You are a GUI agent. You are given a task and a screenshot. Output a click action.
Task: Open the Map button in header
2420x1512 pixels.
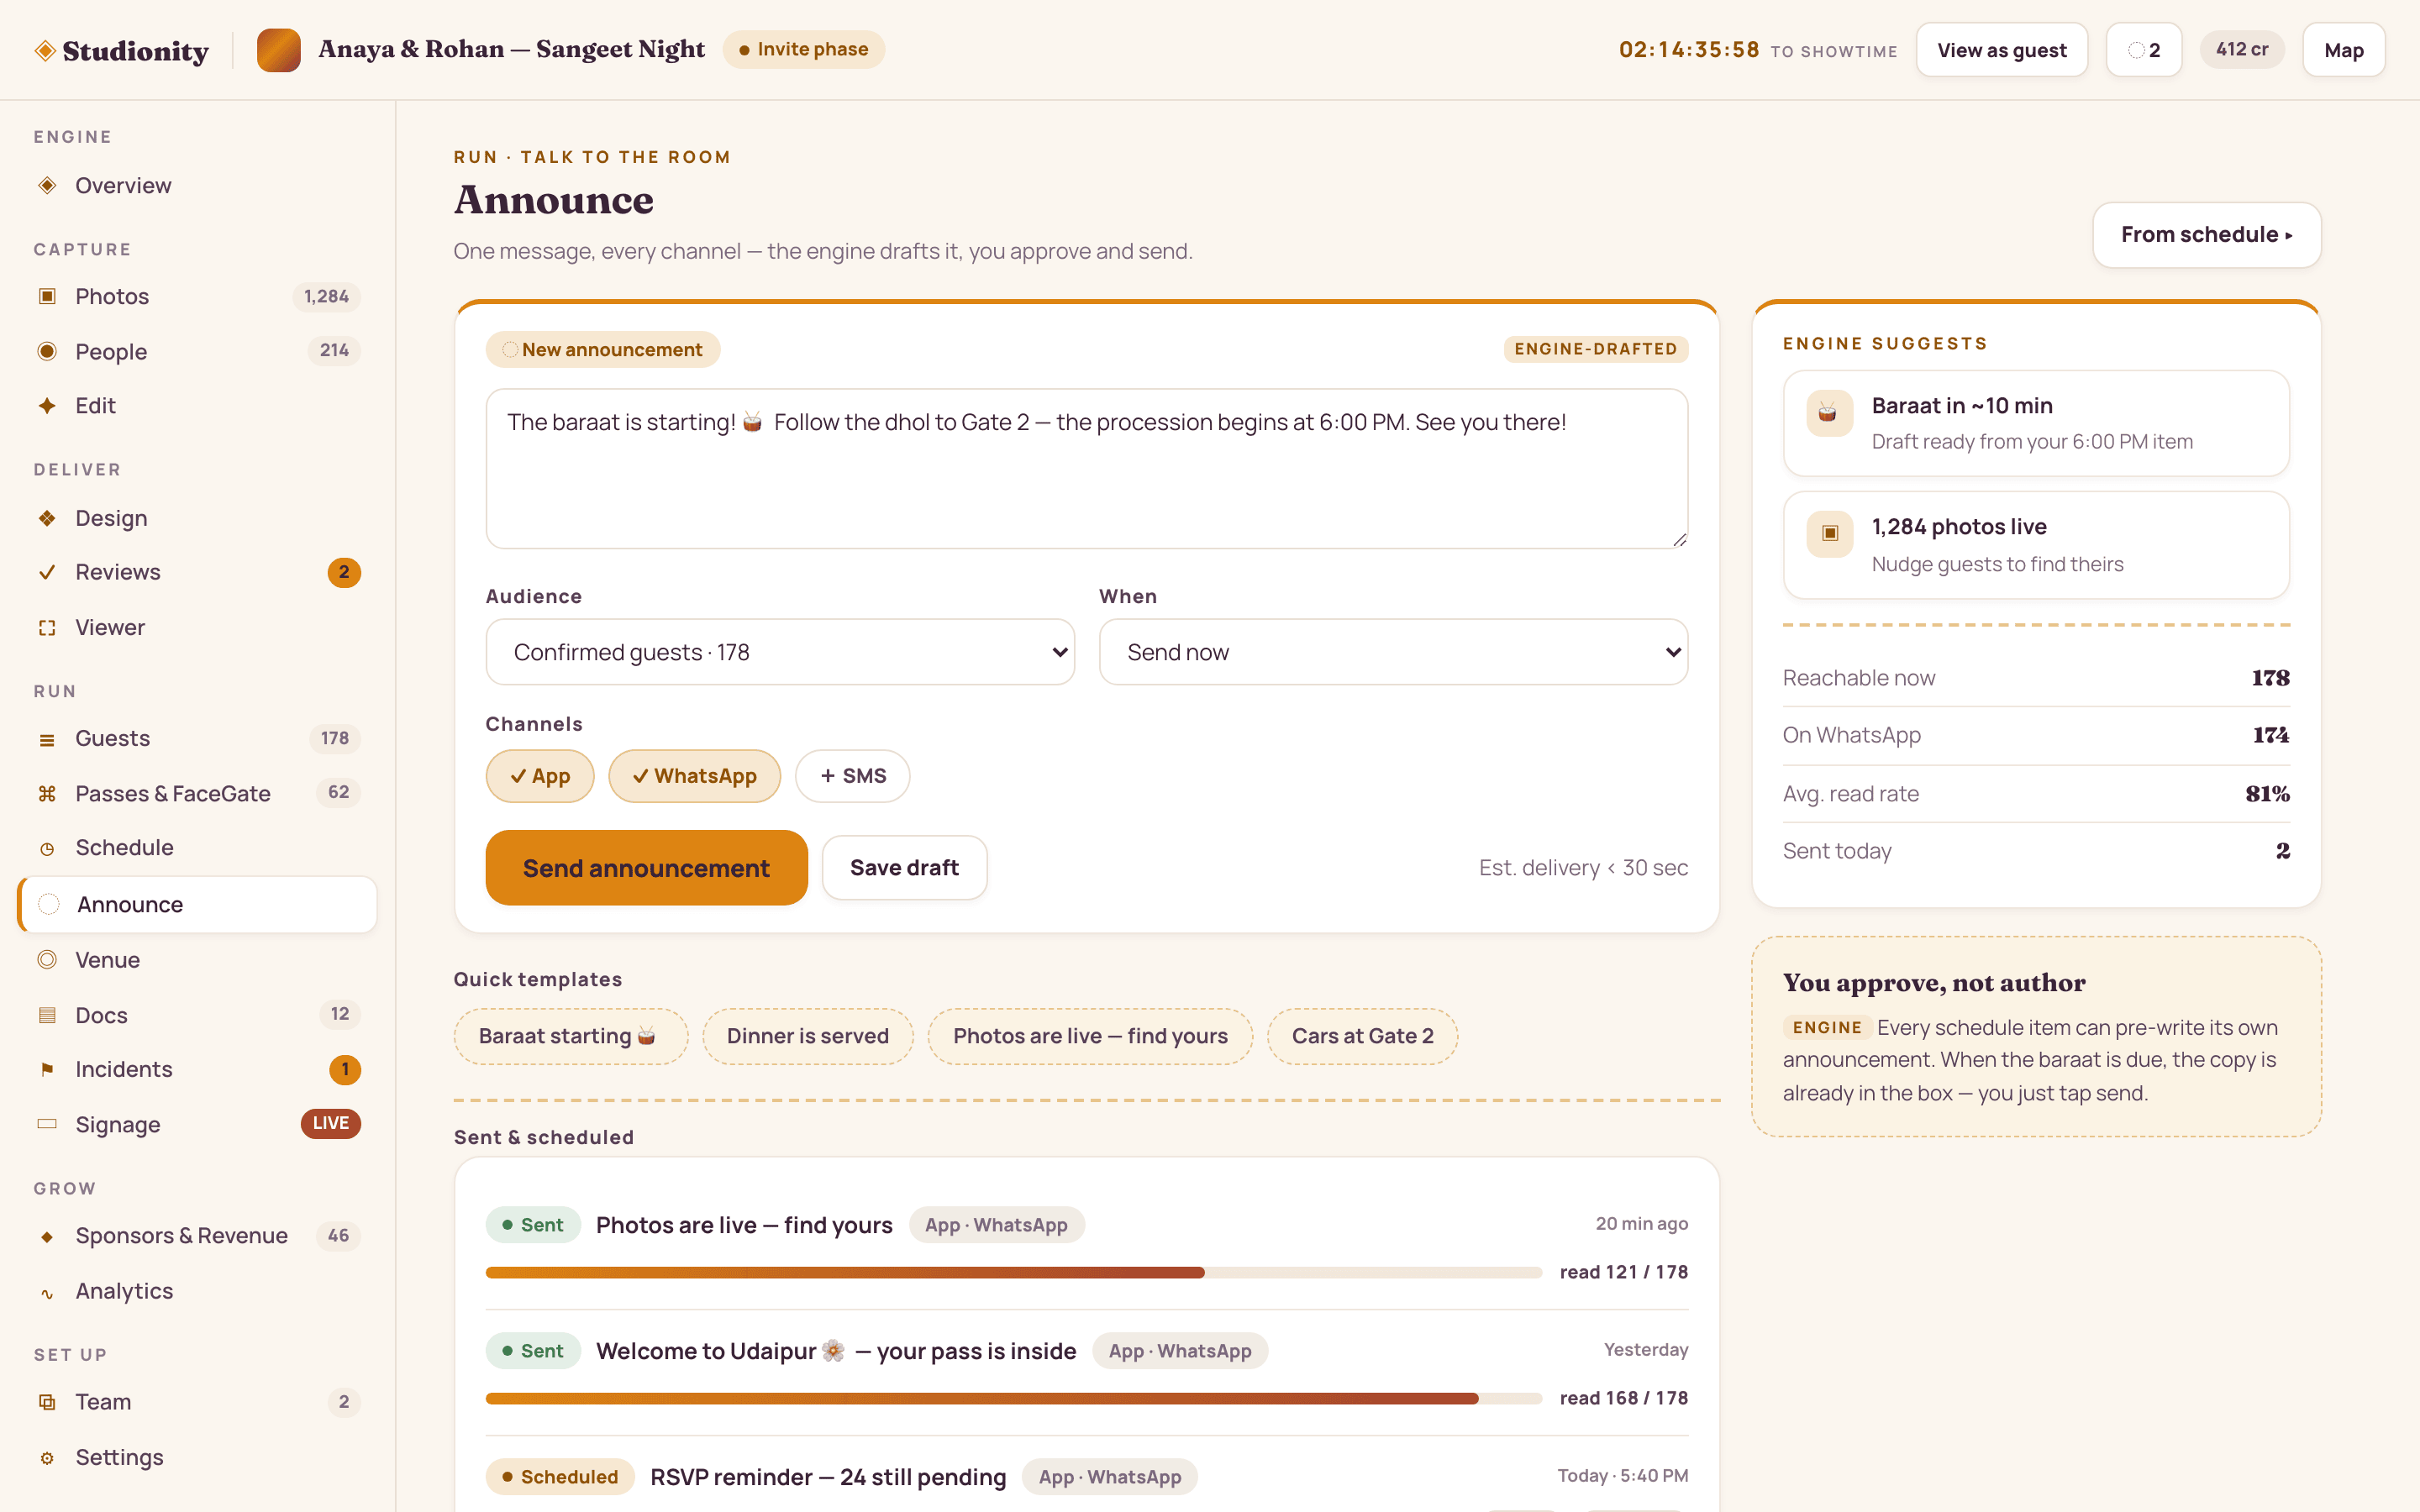point(2343,50)
